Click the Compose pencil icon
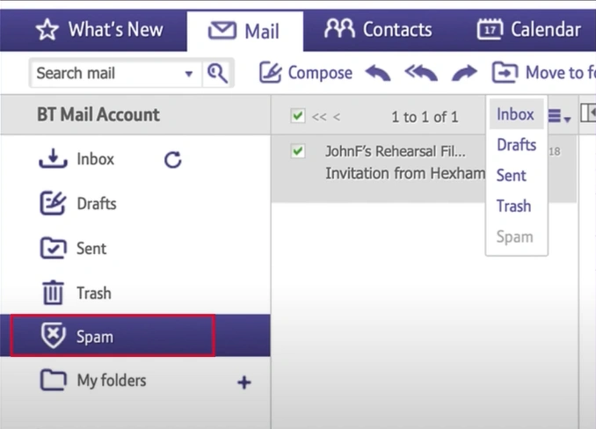 (270, 72)
